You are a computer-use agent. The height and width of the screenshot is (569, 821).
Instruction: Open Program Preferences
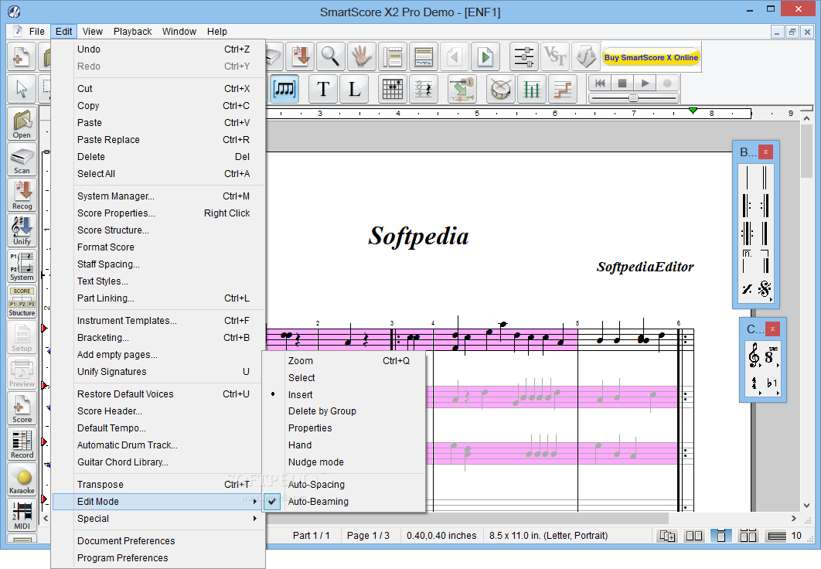coord(158,558)
